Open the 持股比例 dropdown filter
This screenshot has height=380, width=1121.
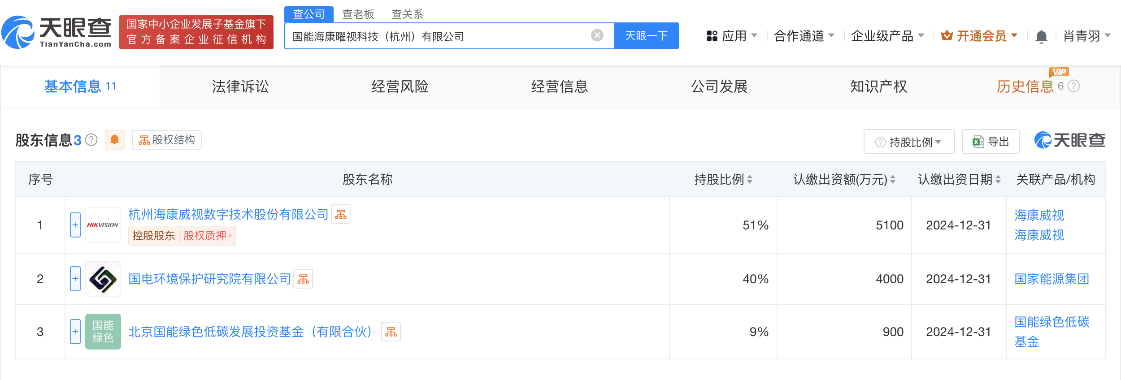(909, 142)
